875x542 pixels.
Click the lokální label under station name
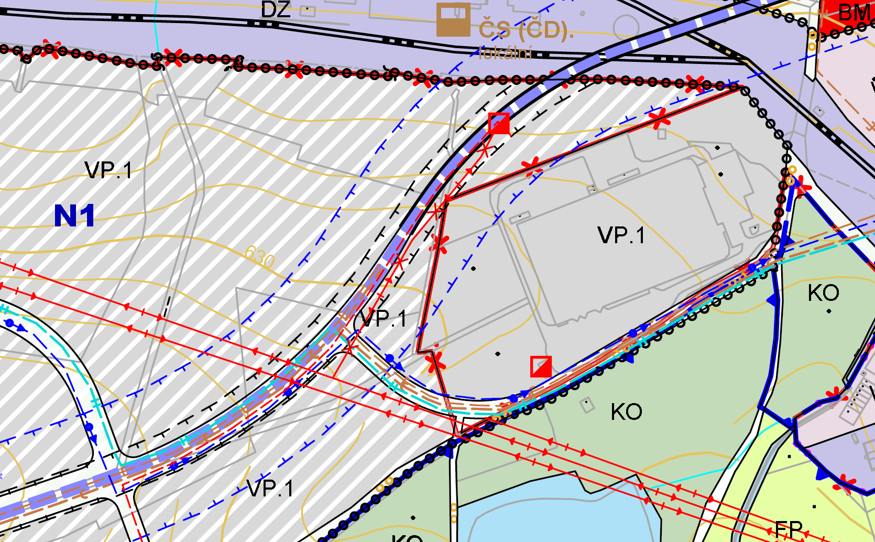pyautogui.click(x=504, y=53)
